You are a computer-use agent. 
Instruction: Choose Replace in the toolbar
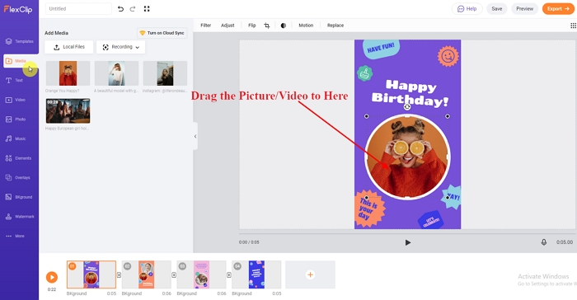click(335, 26)
